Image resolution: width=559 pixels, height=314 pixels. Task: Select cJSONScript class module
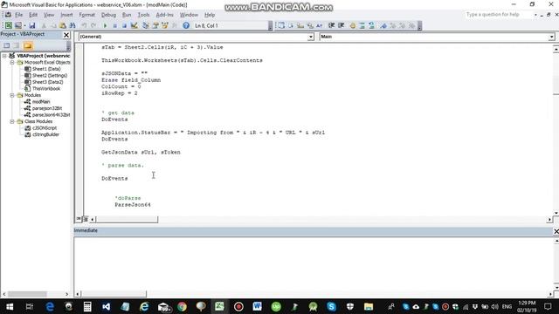point(45,128)
